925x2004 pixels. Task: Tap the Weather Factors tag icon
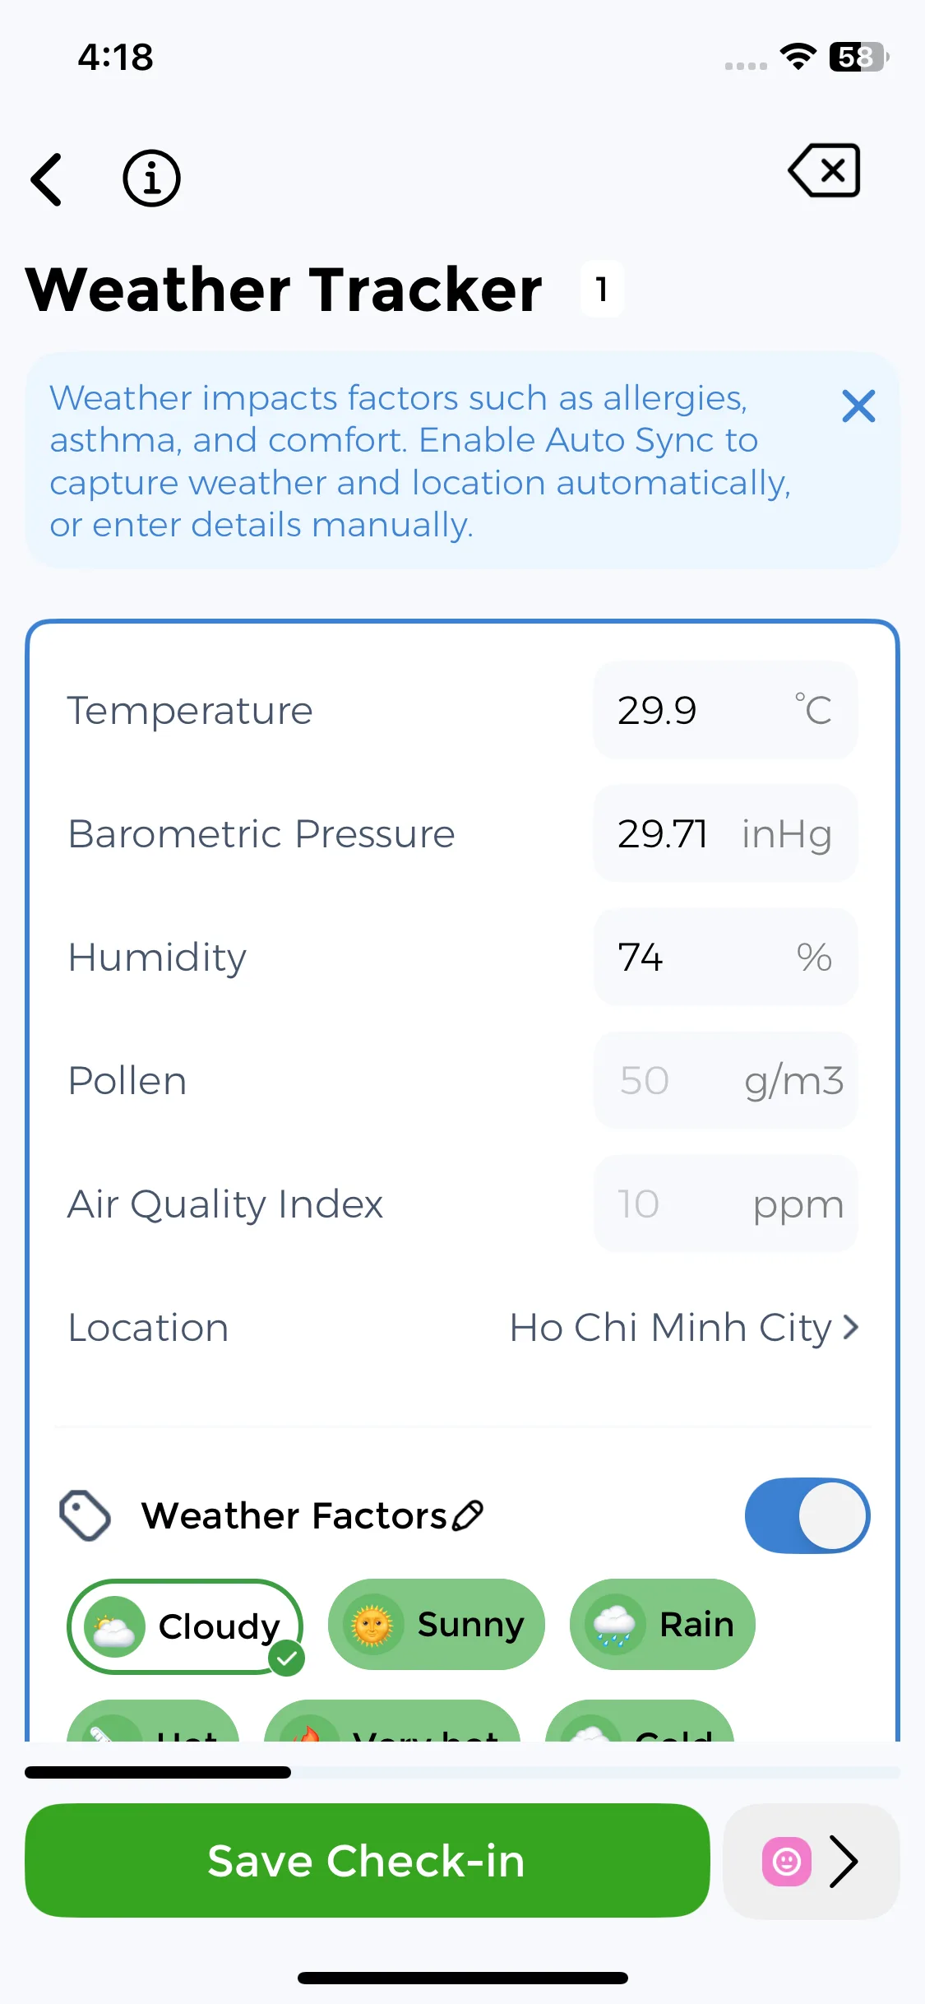pos(86,1515)
